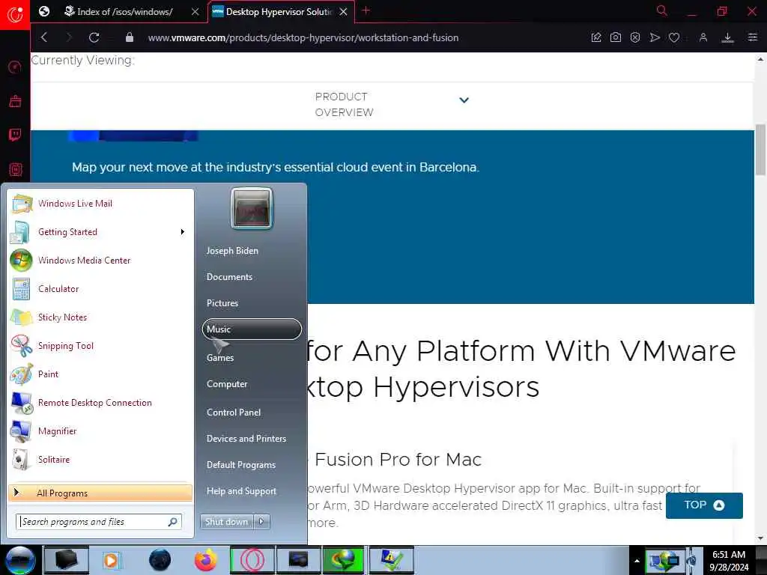Open Opera GX logo menu

point(15,14)
